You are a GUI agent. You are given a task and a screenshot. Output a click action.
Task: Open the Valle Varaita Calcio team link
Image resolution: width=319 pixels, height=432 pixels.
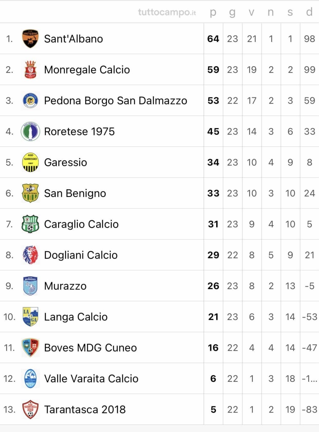(91, 379)
